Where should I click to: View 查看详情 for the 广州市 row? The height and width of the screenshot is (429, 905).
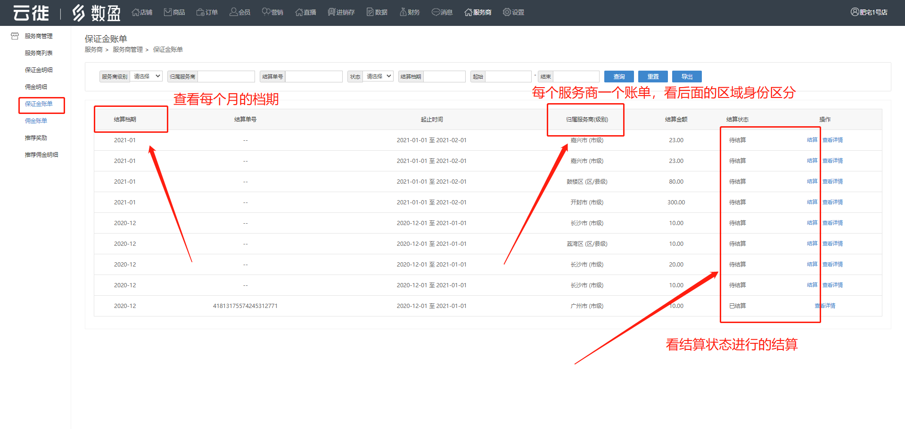coord(825,306)
